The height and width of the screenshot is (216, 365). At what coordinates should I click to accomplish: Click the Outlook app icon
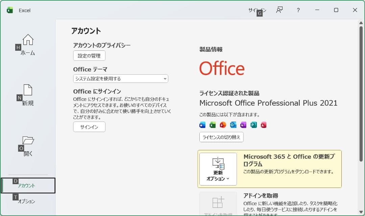(x=233, y=125)
